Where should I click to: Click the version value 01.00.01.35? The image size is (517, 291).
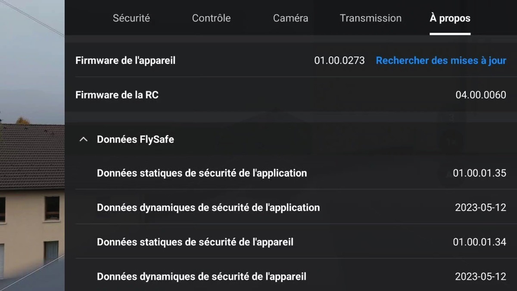tap(480, 173)
